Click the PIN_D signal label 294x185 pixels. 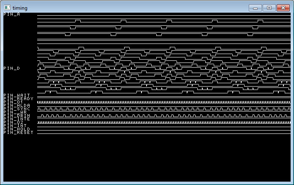click(x=12, y=68)
